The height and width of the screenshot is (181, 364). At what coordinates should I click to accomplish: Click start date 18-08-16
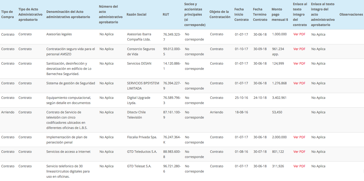point(241,112)
